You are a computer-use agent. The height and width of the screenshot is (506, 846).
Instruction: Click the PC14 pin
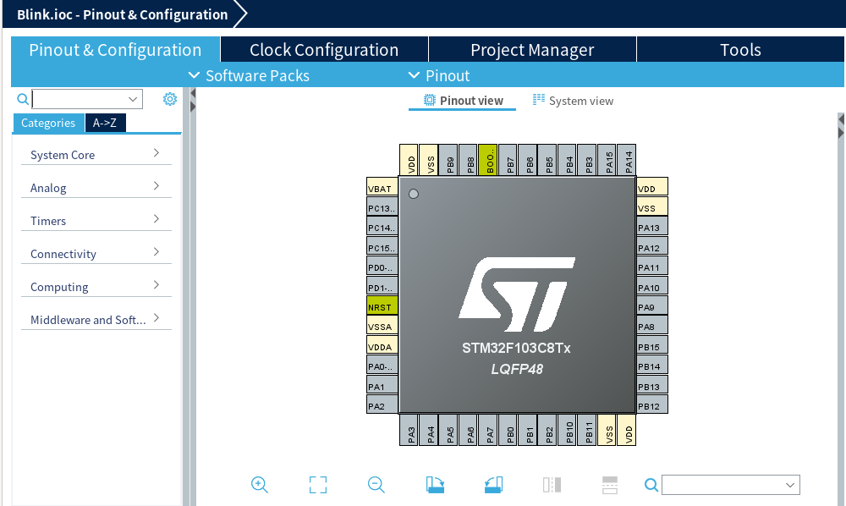(x=382, y=227)
